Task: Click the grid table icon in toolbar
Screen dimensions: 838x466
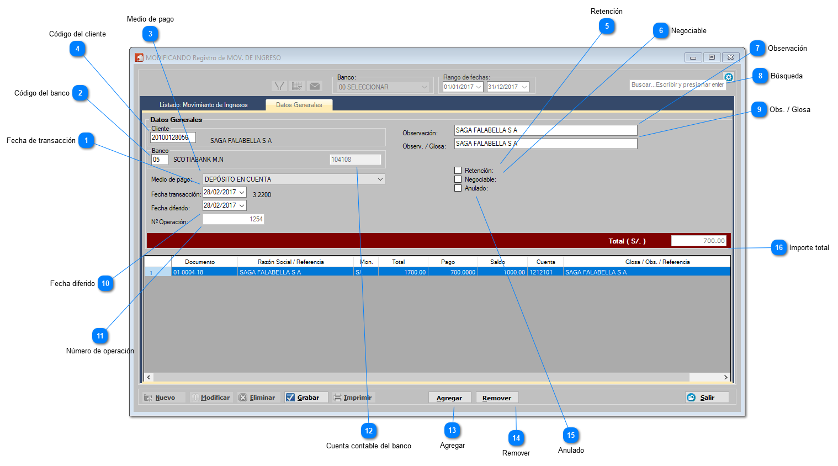Action: click(x=297, y=86)
